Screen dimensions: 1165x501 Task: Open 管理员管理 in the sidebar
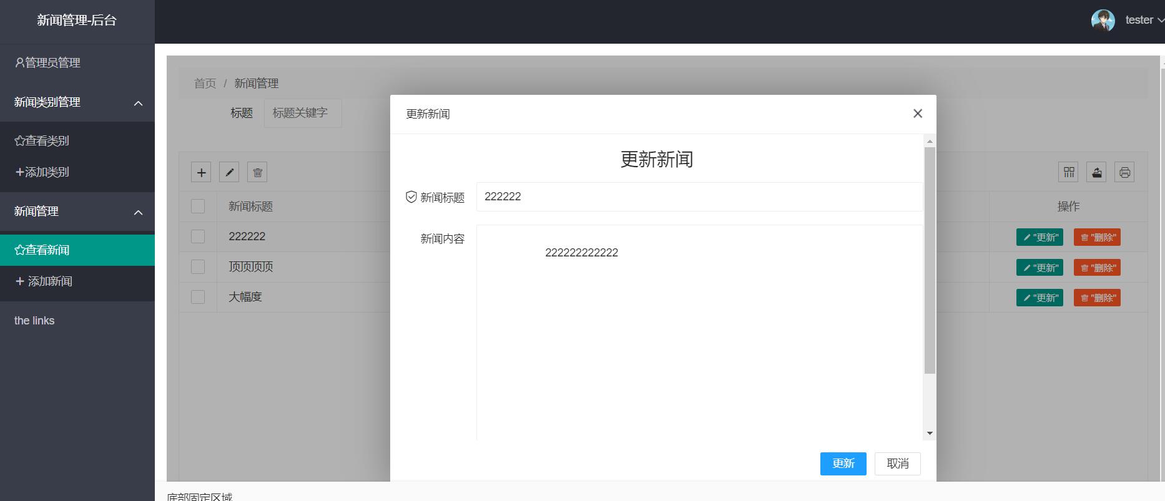77,62
